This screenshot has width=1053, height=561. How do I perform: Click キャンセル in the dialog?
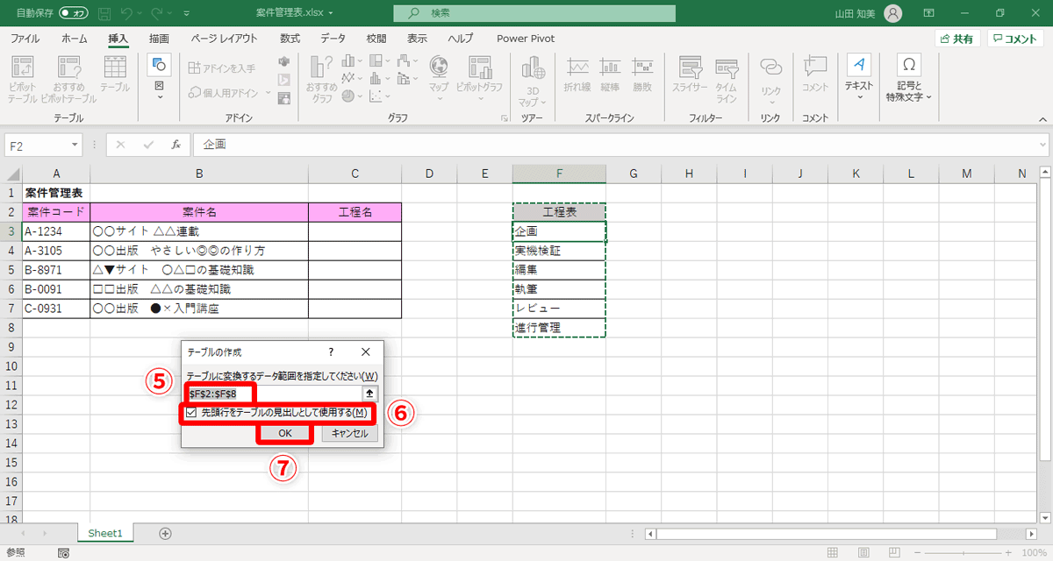(x=349, y=433)
